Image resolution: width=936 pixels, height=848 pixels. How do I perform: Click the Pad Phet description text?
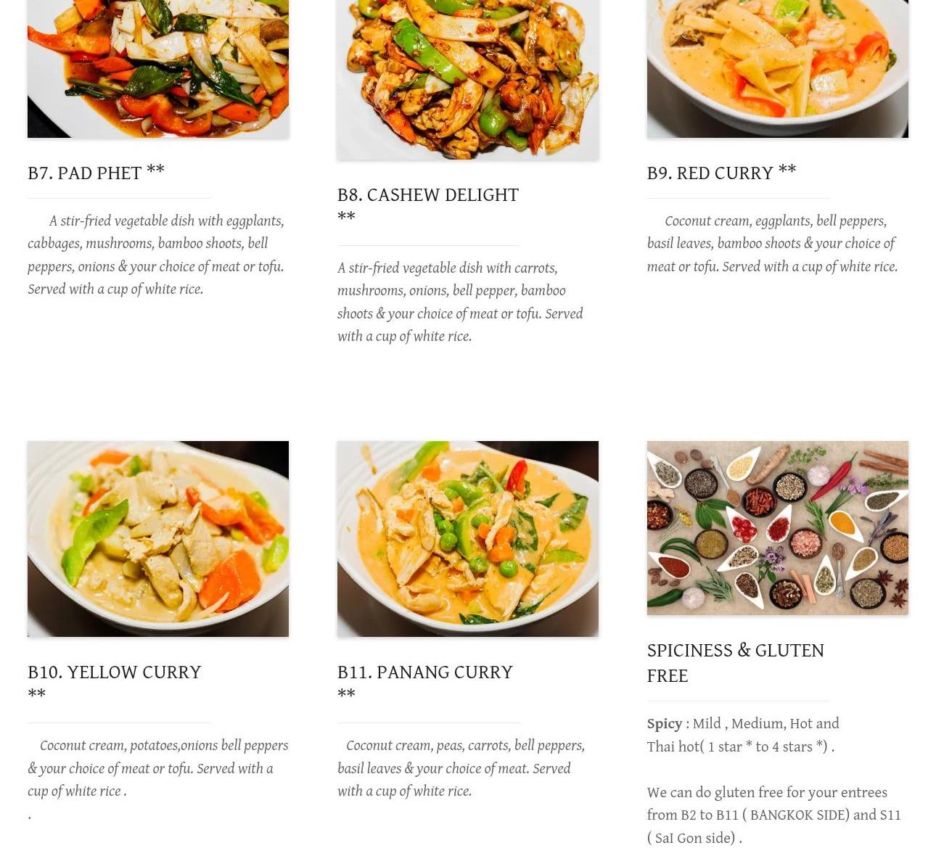coord(156,255)
